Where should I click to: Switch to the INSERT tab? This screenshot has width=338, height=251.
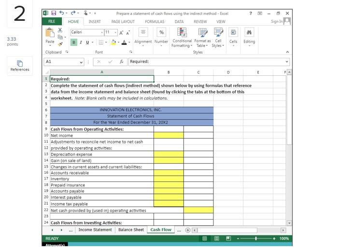[95, 22]
